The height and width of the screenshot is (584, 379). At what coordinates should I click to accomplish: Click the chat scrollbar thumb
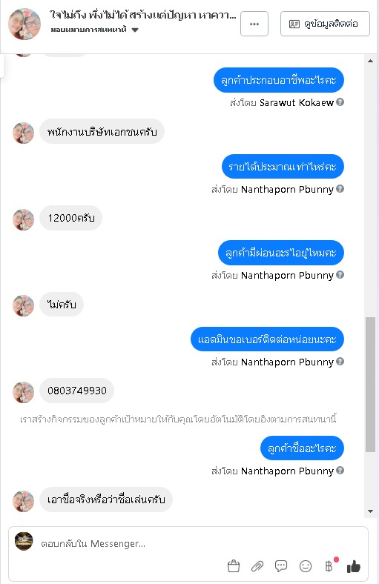[x=370, y=385]
